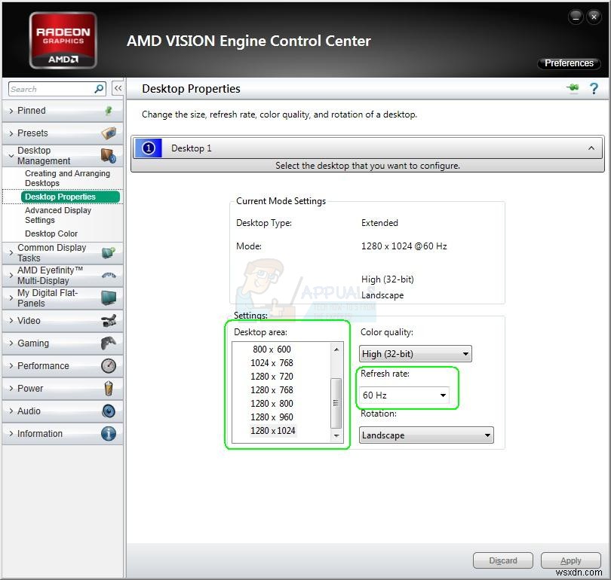Open the Desktop Color page
Screen dimensions: 611x580
(x=51, y=234)
